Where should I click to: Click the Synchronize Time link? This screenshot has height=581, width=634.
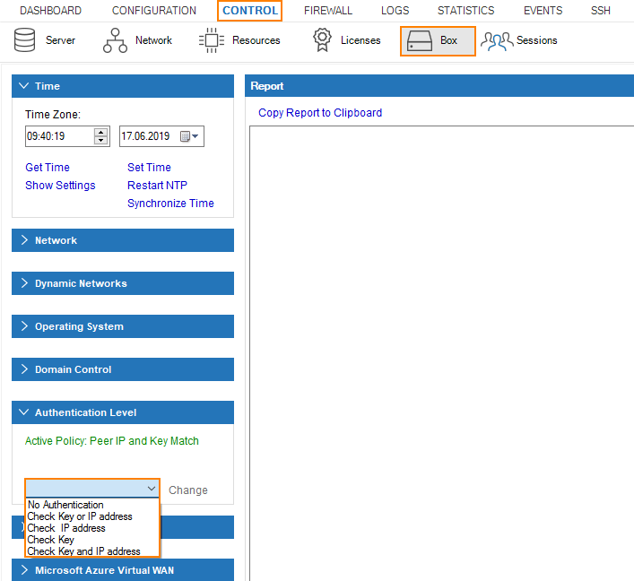[170, 204]
